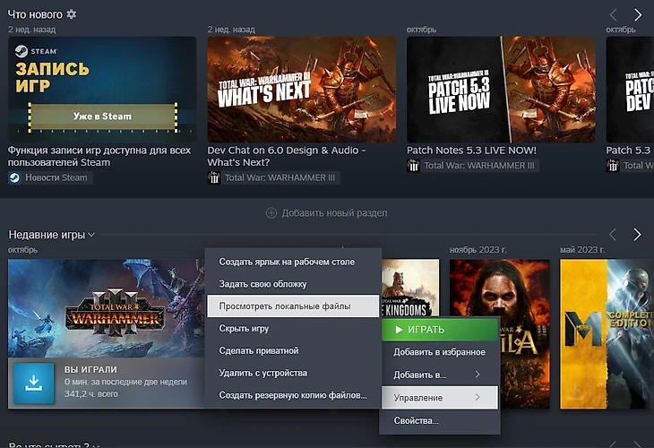Open the Three Kingdoms game cover
This screenshot has height=448, width=654.
[410, 288]
